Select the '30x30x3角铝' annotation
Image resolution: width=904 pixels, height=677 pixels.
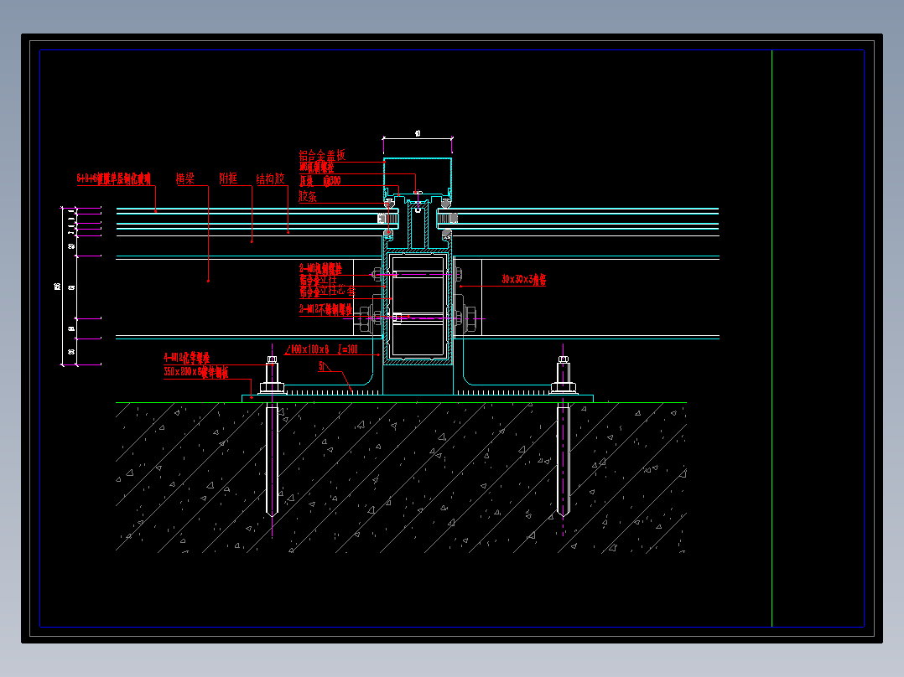click(x=523, y=280)
